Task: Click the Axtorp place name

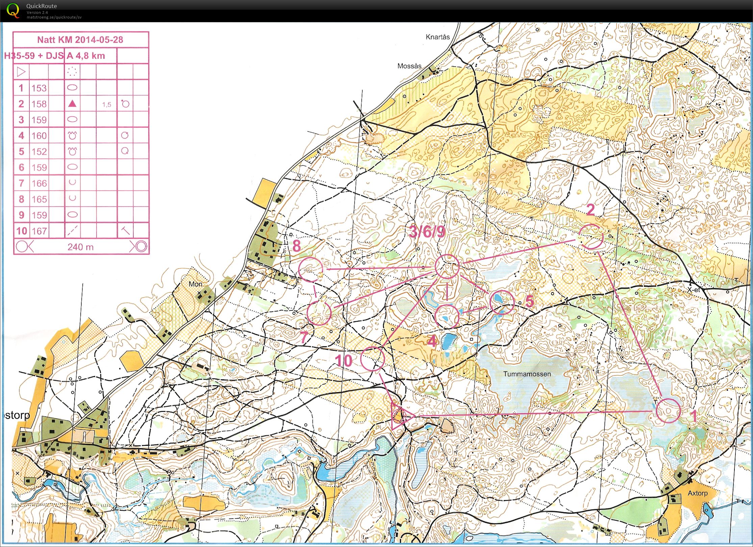Action: (x=698, y=493)
